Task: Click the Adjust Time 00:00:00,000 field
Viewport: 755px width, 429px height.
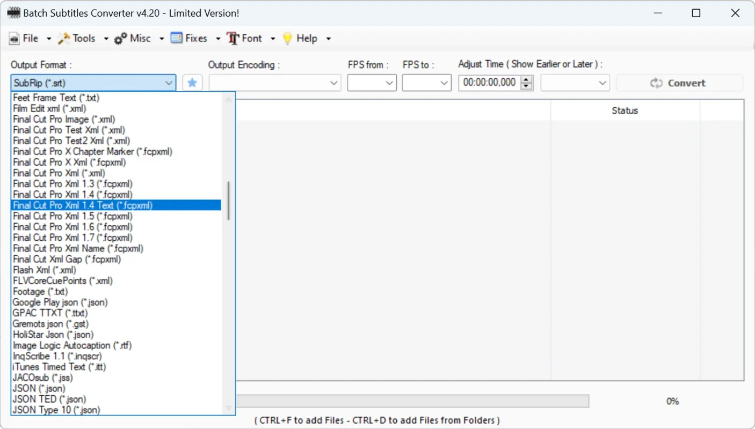Action: (489, 83)
